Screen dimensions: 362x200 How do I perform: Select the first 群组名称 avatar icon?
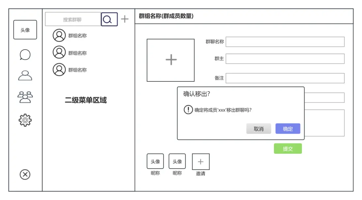point(59,35)
